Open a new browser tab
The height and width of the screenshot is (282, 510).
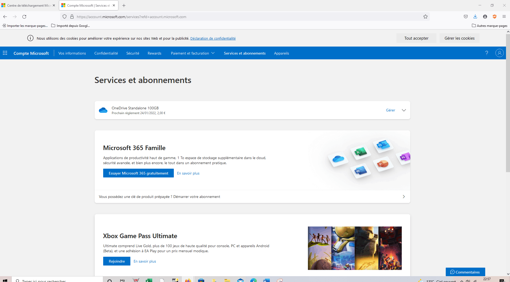[x=124, y=5]
